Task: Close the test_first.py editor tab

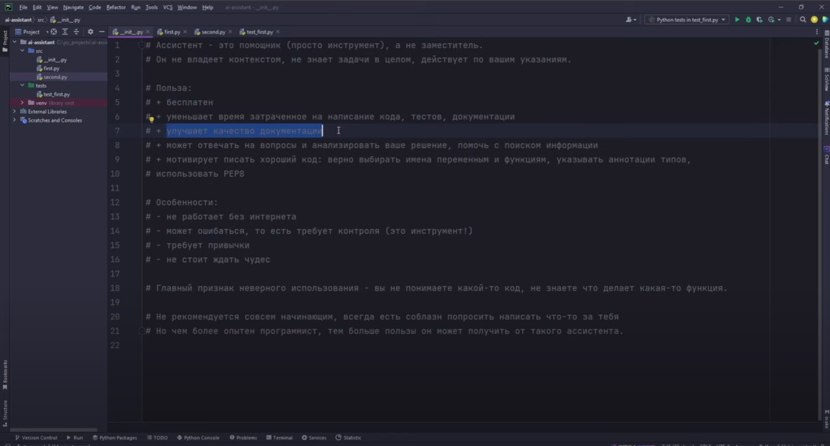Action: coord(278,32)
